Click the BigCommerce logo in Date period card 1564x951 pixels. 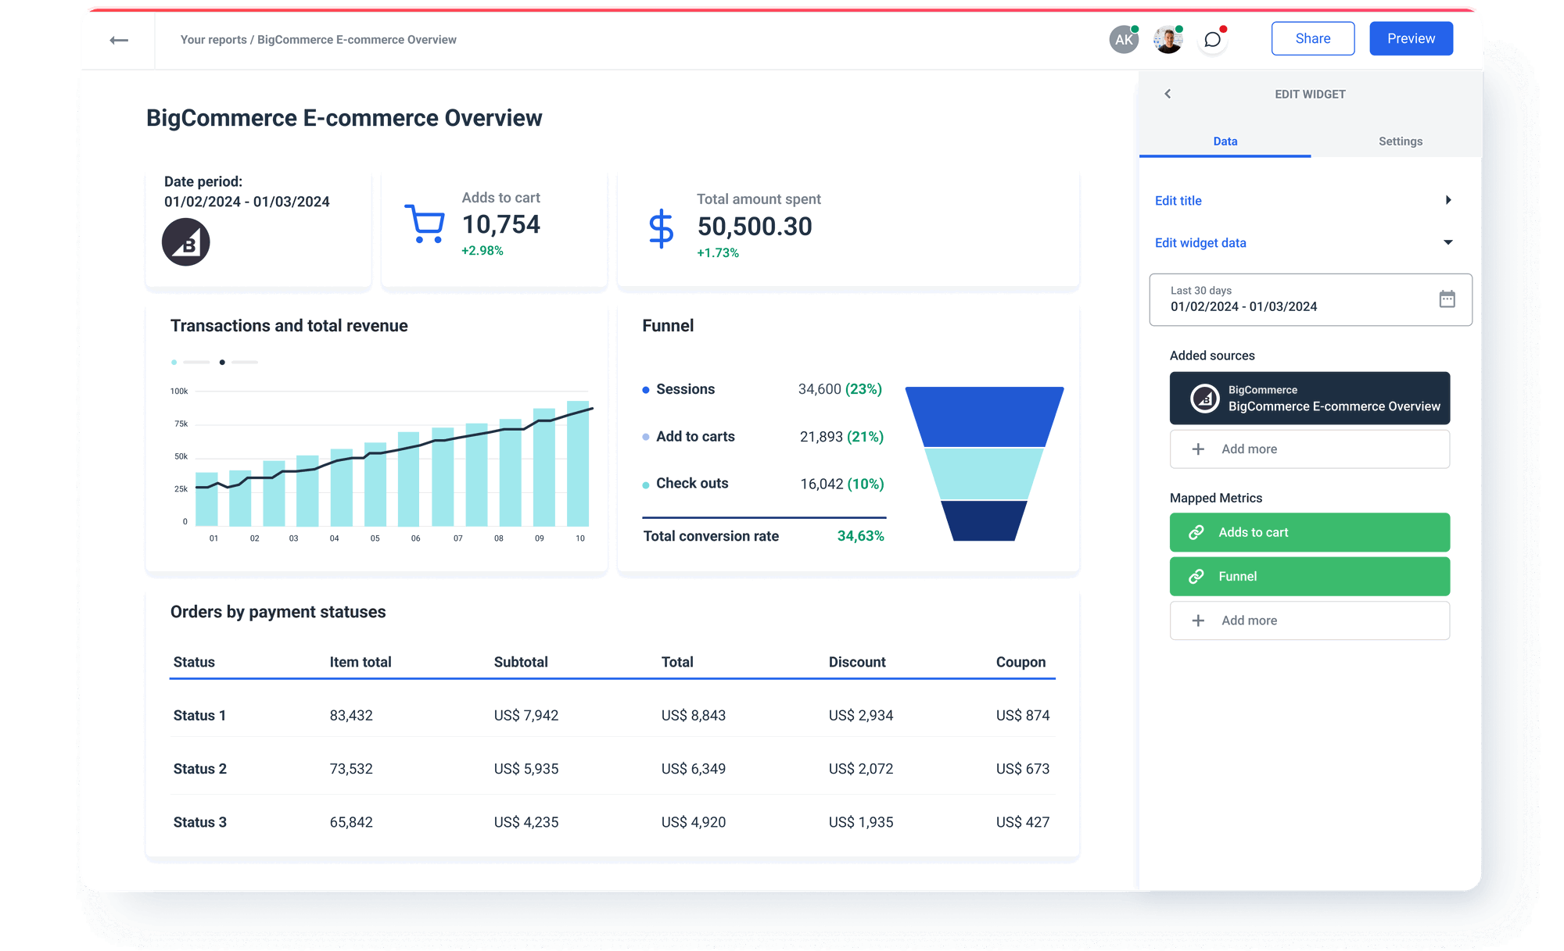click(x=185, y=242)
